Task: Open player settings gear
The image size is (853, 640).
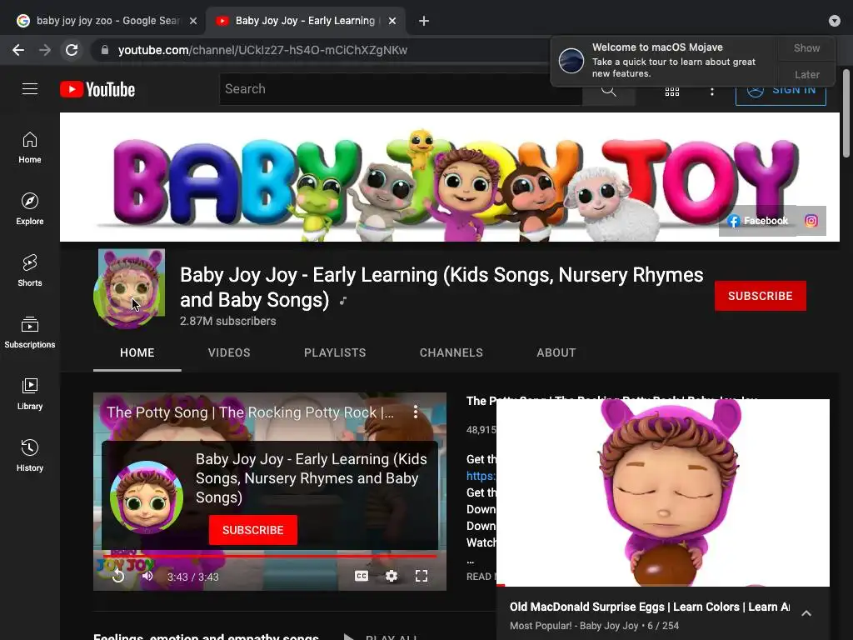Action: pos(392,576)
